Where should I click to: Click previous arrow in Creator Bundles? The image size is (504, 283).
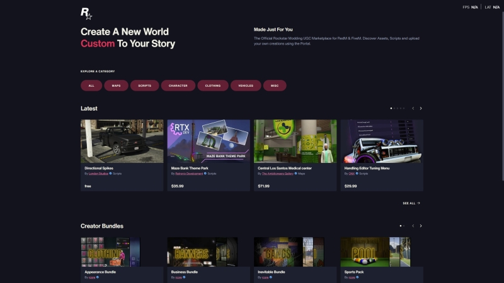coord(413,226)
